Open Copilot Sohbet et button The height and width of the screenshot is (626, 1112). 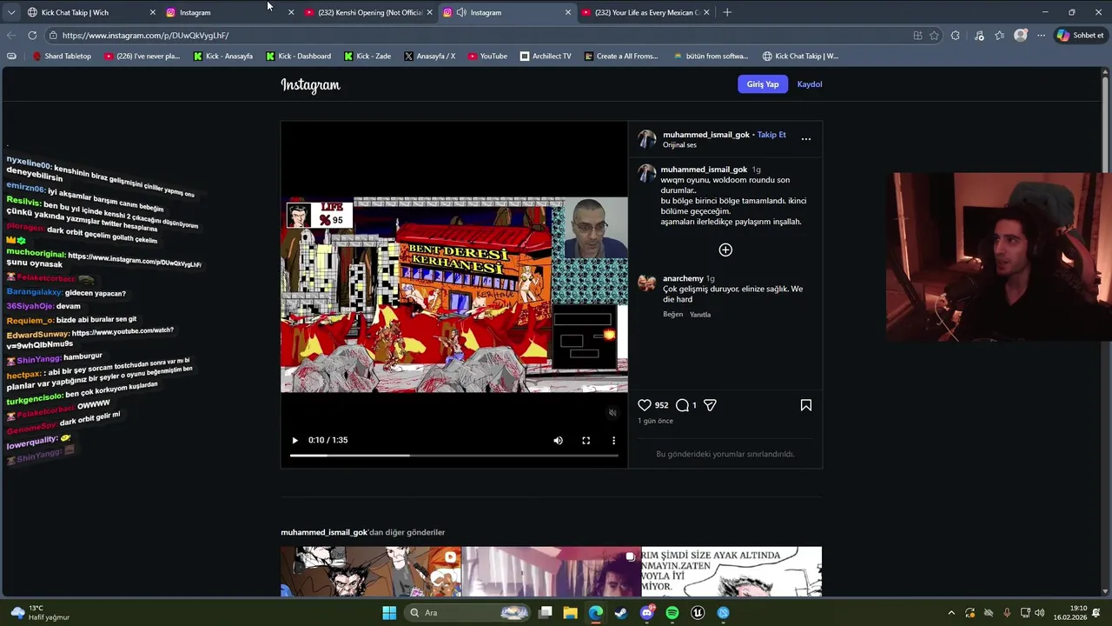(x=1080, y=36)
